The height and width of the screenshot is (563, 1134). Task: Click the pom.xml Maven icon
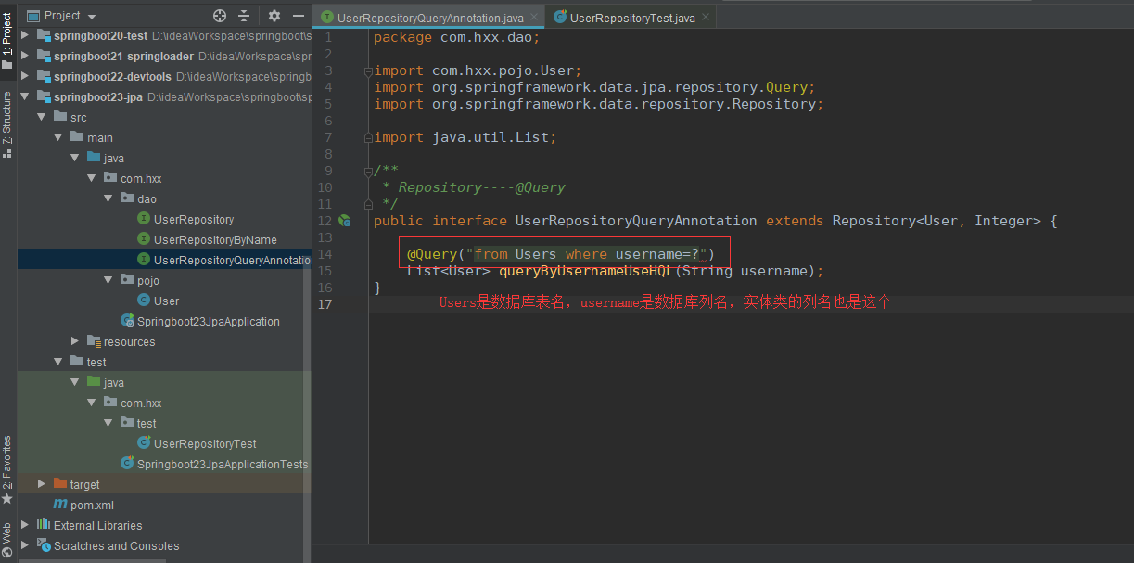[60, 505]
